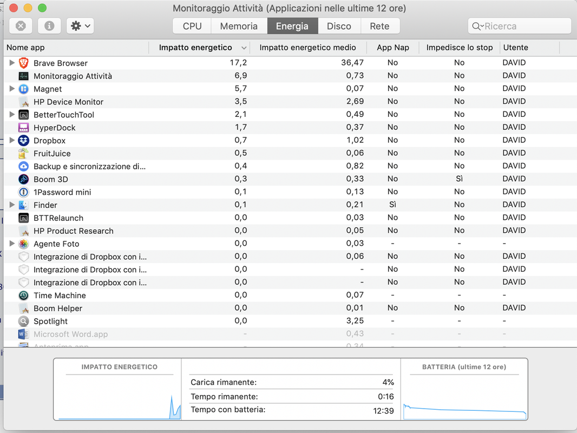Screen dimensions: 577x433
Task: Click the Finder icon in the list
Action: click(24, 205)
